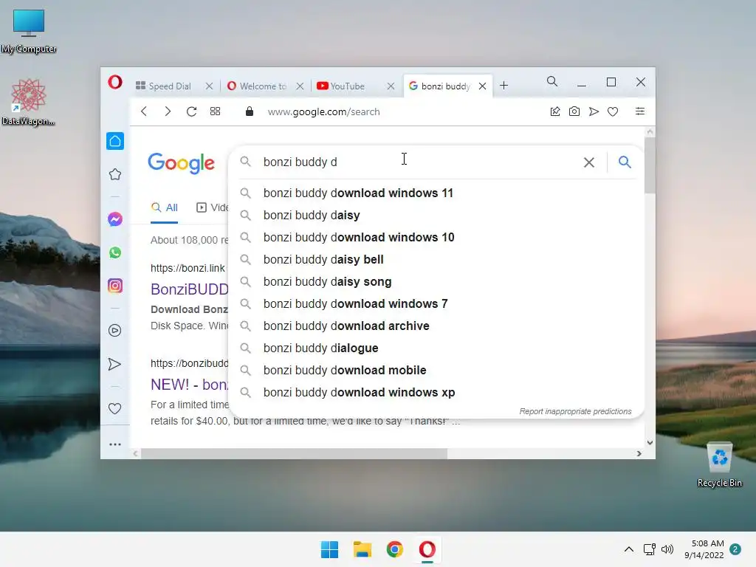Choose suggestion 'bonzi buddy download mobile'

436,371
